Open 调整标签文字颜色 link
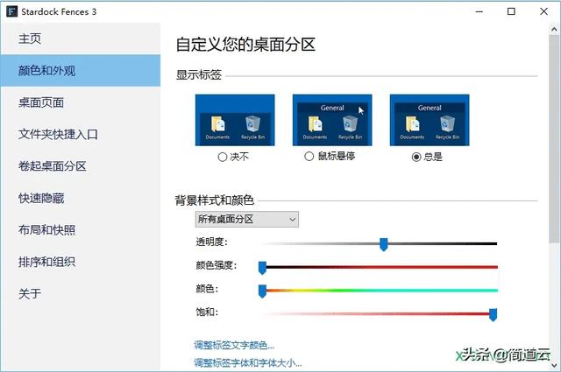 coord(234,345)
